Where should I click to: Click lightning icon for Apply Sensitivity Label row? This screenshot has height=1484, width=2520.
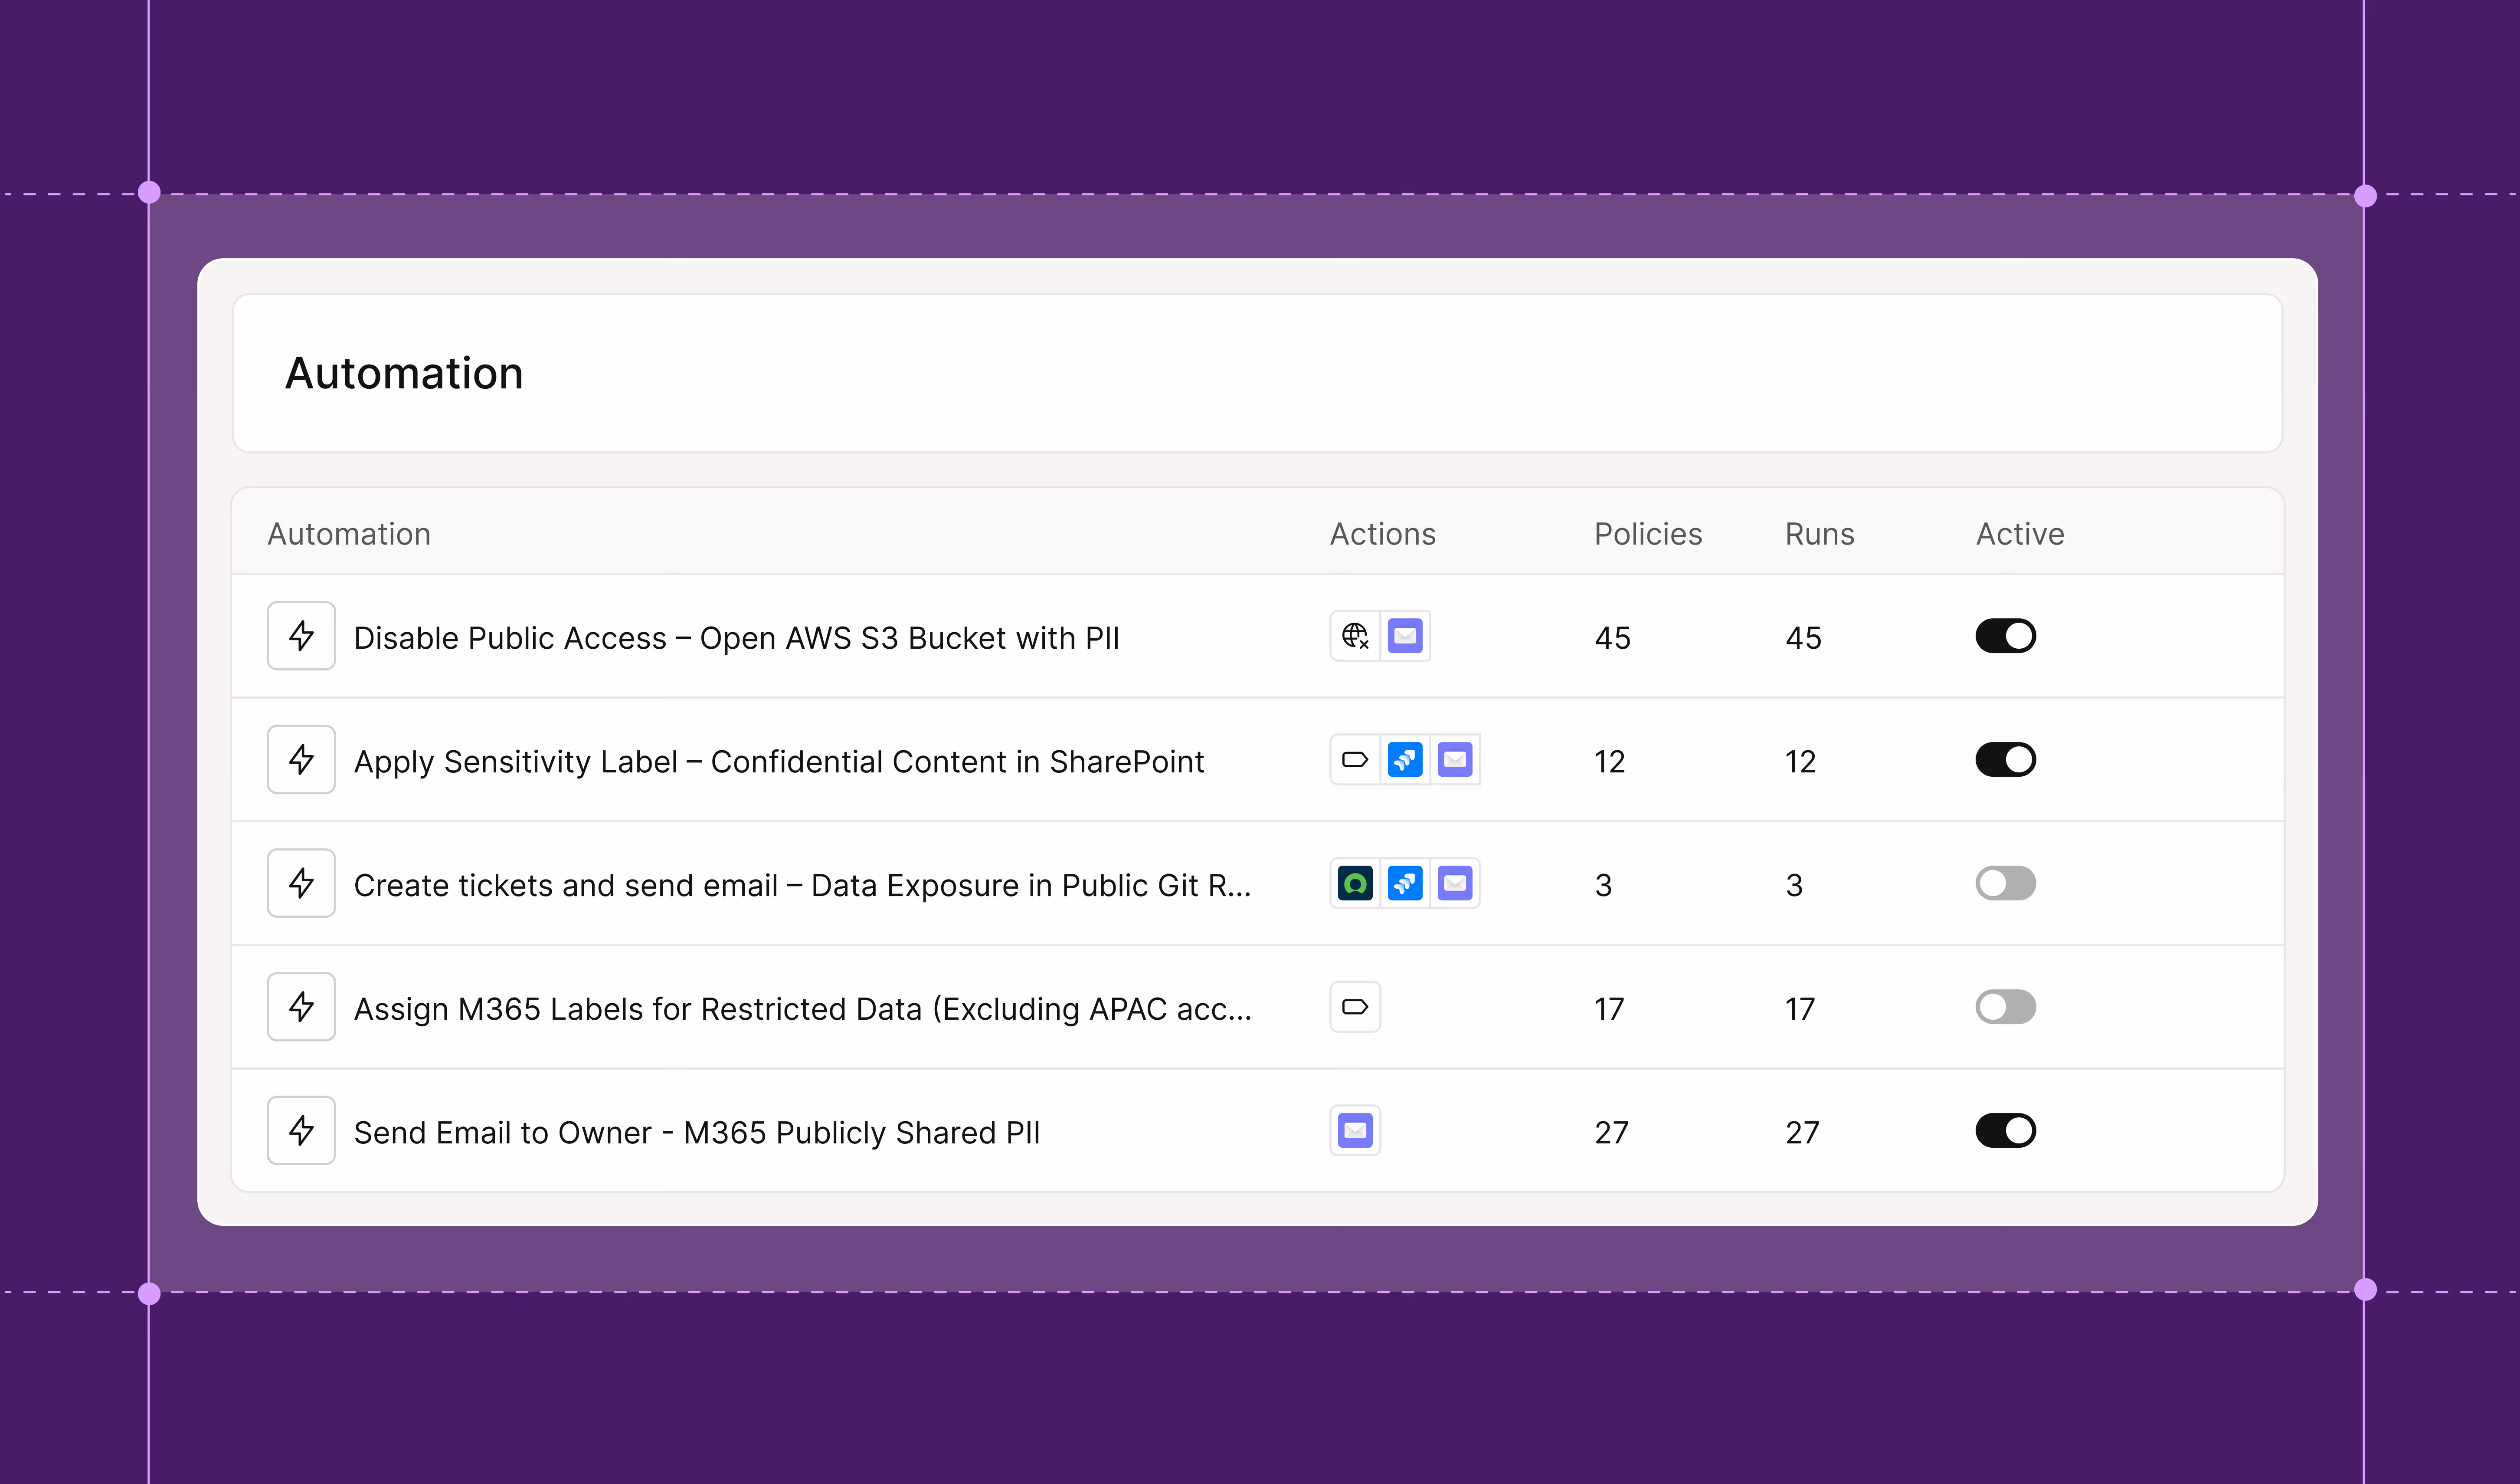point(301,759)
